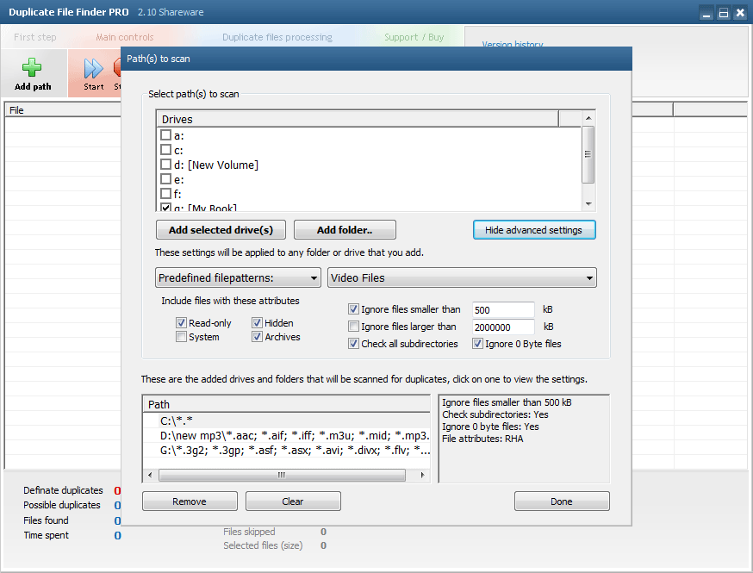The image size is (753, 573).
Task: Click the path list scroll right arrow
Action: 422,475
